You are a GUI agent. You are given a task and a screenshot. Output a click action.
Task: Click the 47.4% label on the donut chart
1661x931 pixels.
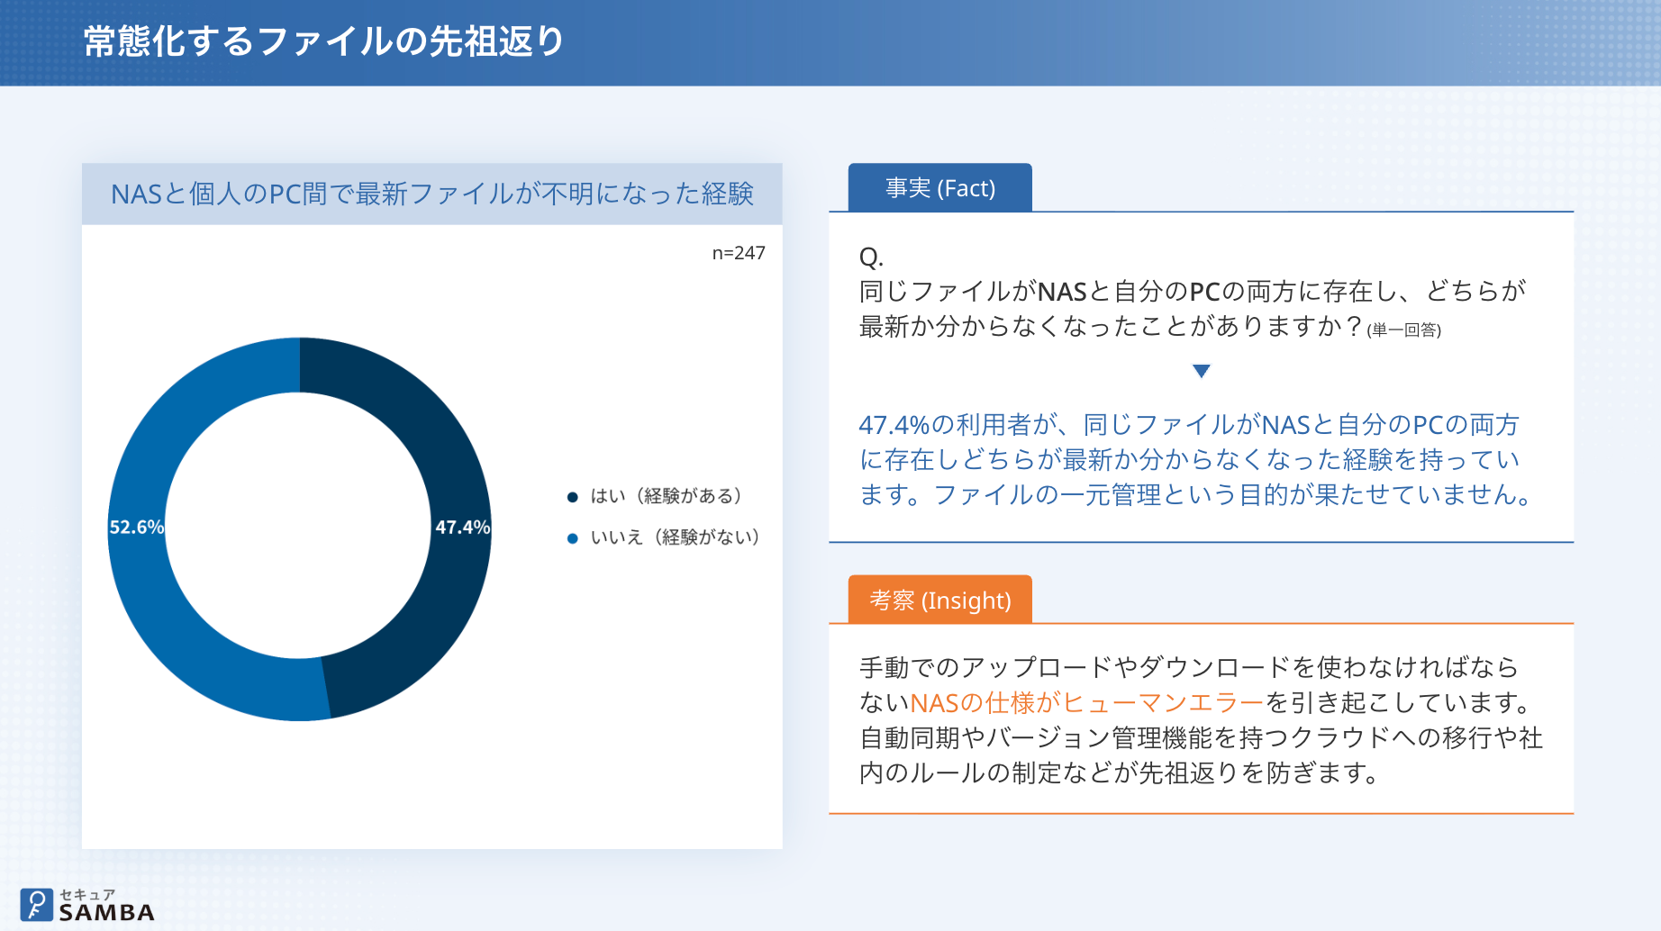point(463,527)
